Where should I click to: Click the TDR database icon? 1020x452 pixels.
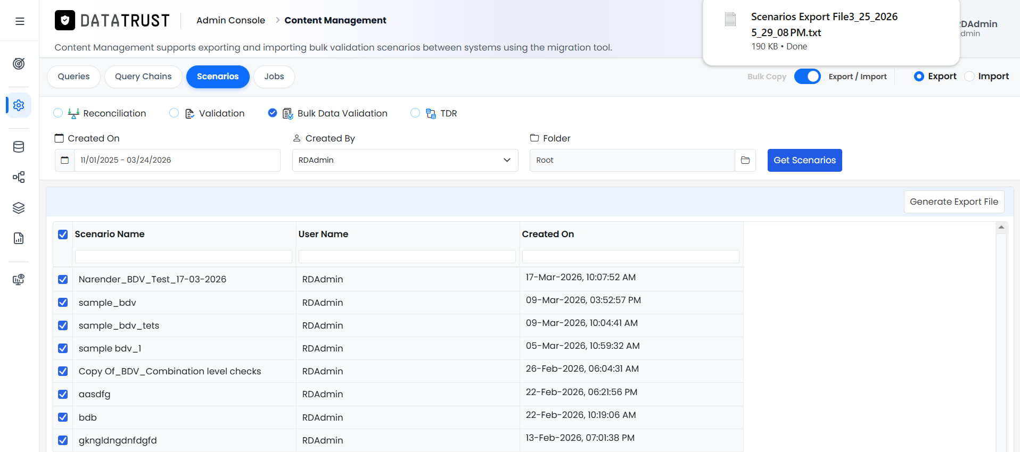click(431, 113)
